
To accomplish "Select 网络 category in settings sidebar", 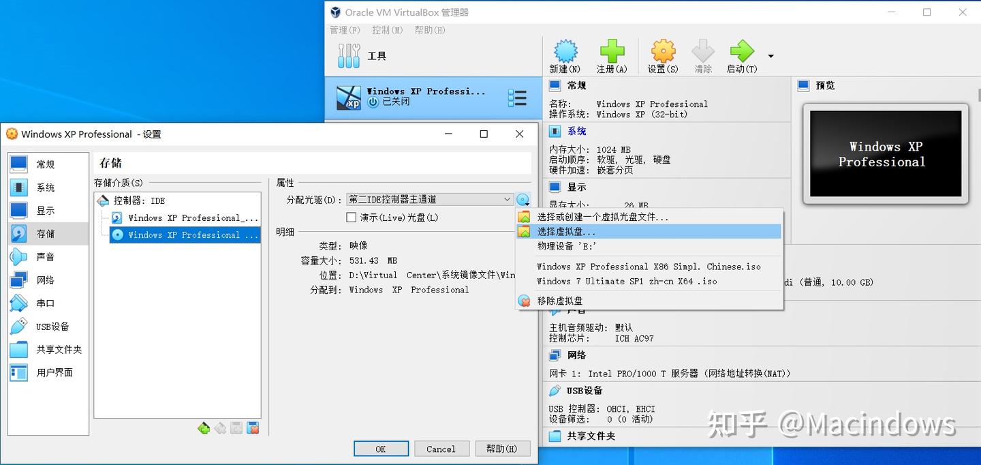I will pos(48,280).
